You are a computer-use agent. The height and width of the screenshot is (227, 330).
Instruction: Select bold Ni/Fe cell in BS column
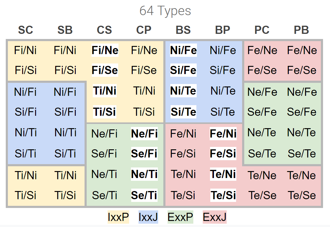183,50
